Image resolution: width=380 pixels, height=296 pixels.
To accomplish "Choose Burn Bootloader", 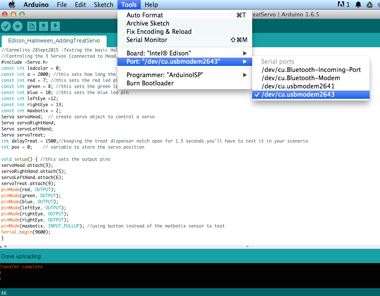I will [185, 83].
